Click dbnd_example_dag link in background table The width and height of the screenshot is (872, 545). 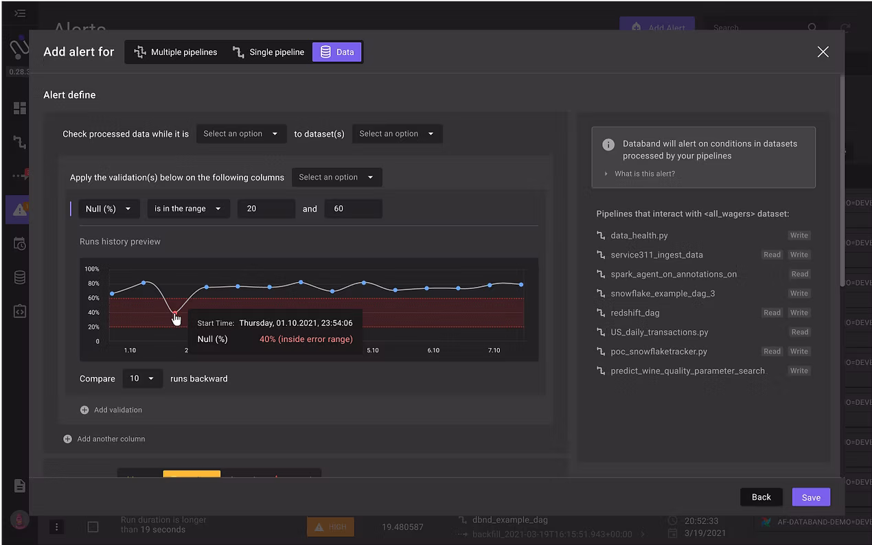(510, 520)
